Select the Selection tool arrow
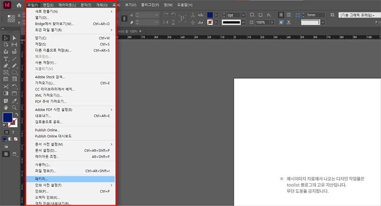The width and height of the screenshot is (381, 206). coord(6,38)
